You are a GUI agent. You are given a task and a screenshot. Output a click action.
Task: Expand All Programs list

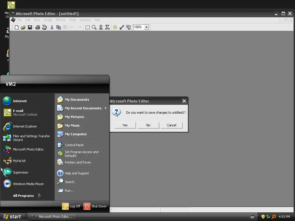pos(27,196)
